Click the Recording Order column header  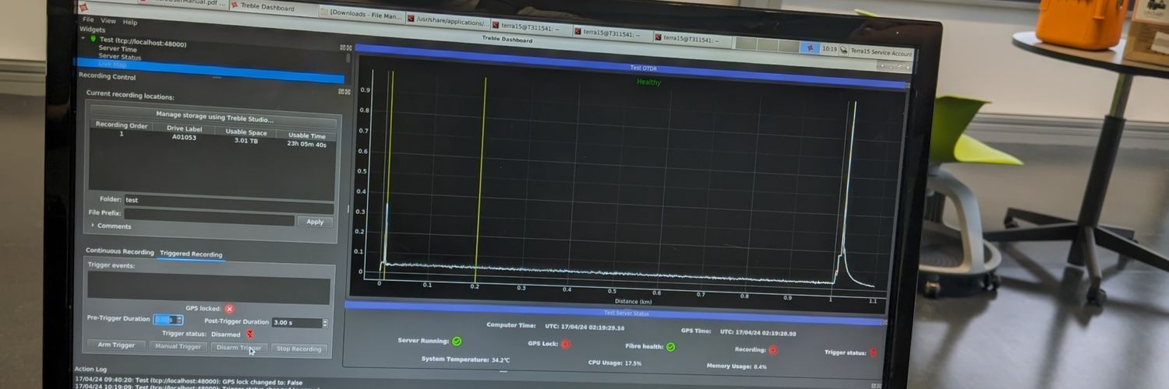tap(122, 125)
